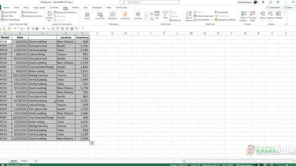296x166 pixels.
Task: Expand the Ungroup dropdown
Action: coord(270,20)
